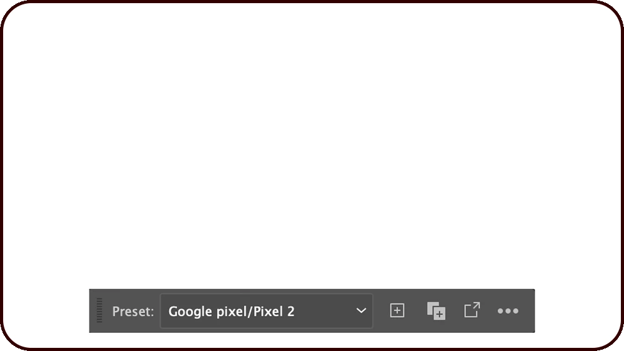Create an artboard using the plus button
Screen dimensions: 624x351
(x=397, y=310)
